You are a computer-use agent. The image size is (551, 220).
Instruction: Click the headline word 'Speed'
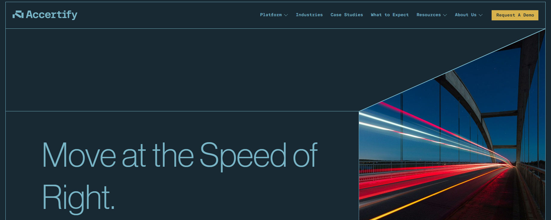(243, 156)
